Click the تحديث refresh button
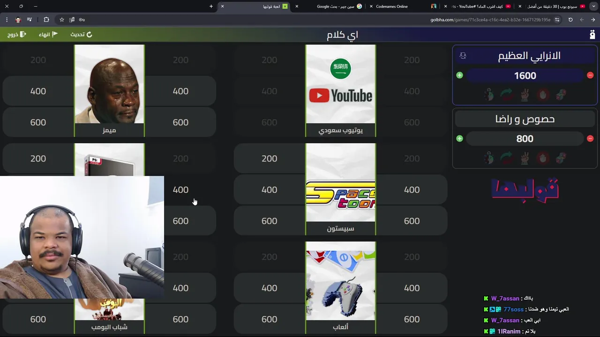 click(81, 35)
